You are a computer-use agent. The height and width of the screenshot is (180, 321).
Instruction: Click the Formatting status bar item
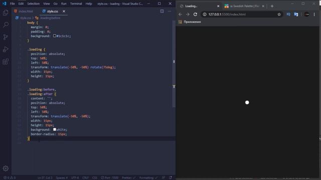[148, 178]
